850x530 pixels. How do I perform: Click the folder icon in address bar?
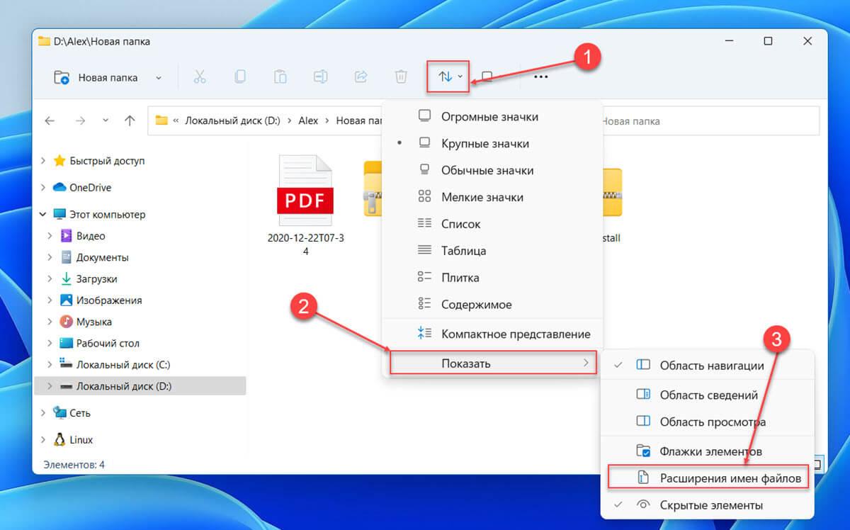point(161,120)
